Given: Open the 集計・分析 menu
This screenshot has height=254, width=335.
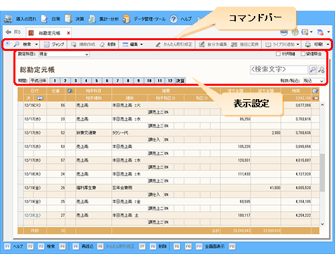Looking at the screenshot, I should pos(103,19).
